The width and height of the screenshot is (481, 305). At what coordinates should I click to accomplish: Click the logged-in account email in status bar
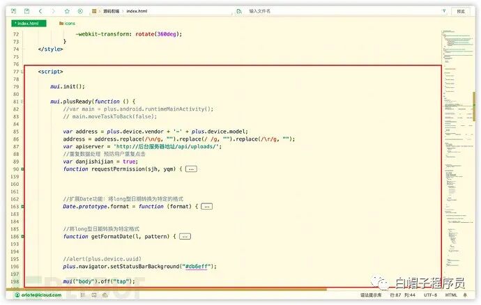coord(38,295)
